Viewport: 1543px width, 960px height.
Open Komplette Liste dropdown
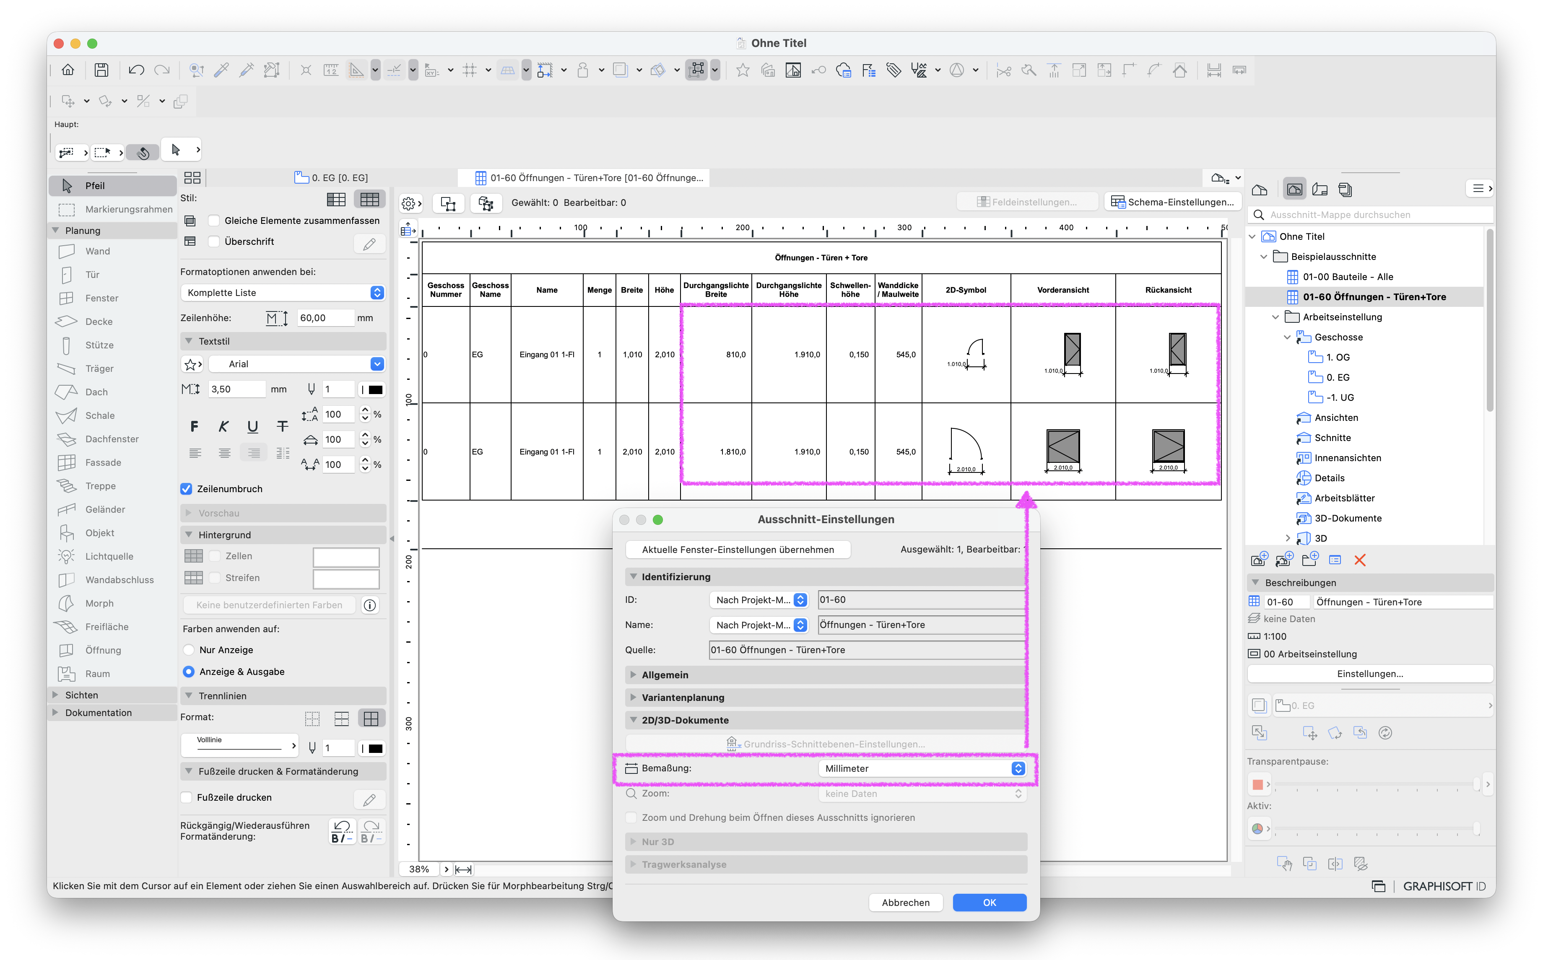[x=283, y=293]
